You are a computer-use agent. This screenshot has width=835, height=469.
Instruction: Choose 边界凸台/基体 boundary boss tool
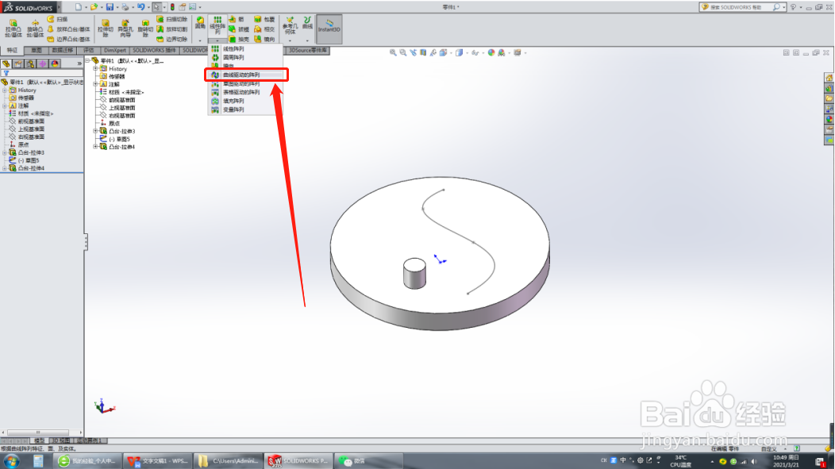69,39
